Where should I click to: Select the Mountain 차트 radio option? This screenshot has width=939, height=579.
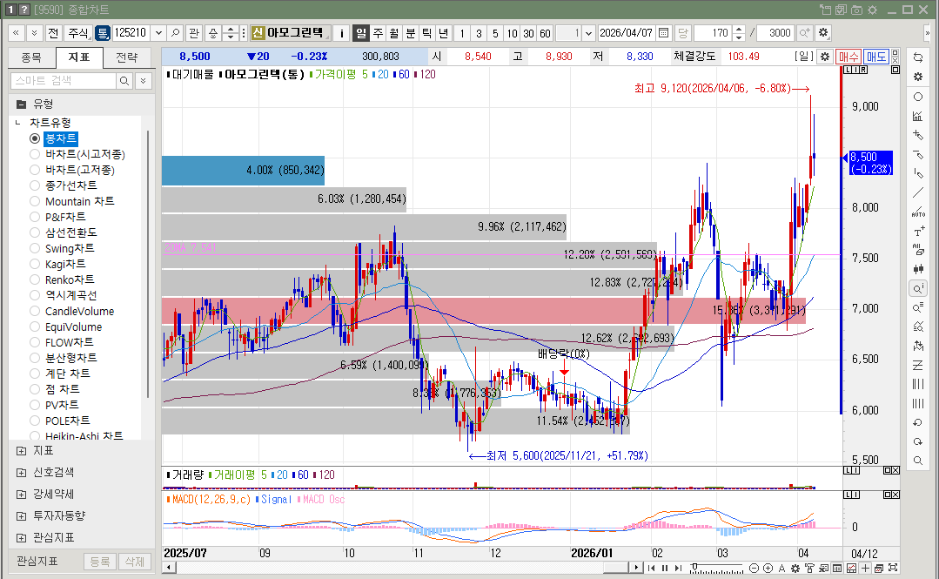35,201
